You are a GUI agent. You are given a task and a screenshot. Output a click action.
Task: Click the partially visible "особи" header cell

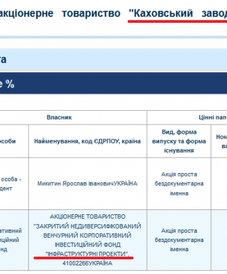pos(8,141)
